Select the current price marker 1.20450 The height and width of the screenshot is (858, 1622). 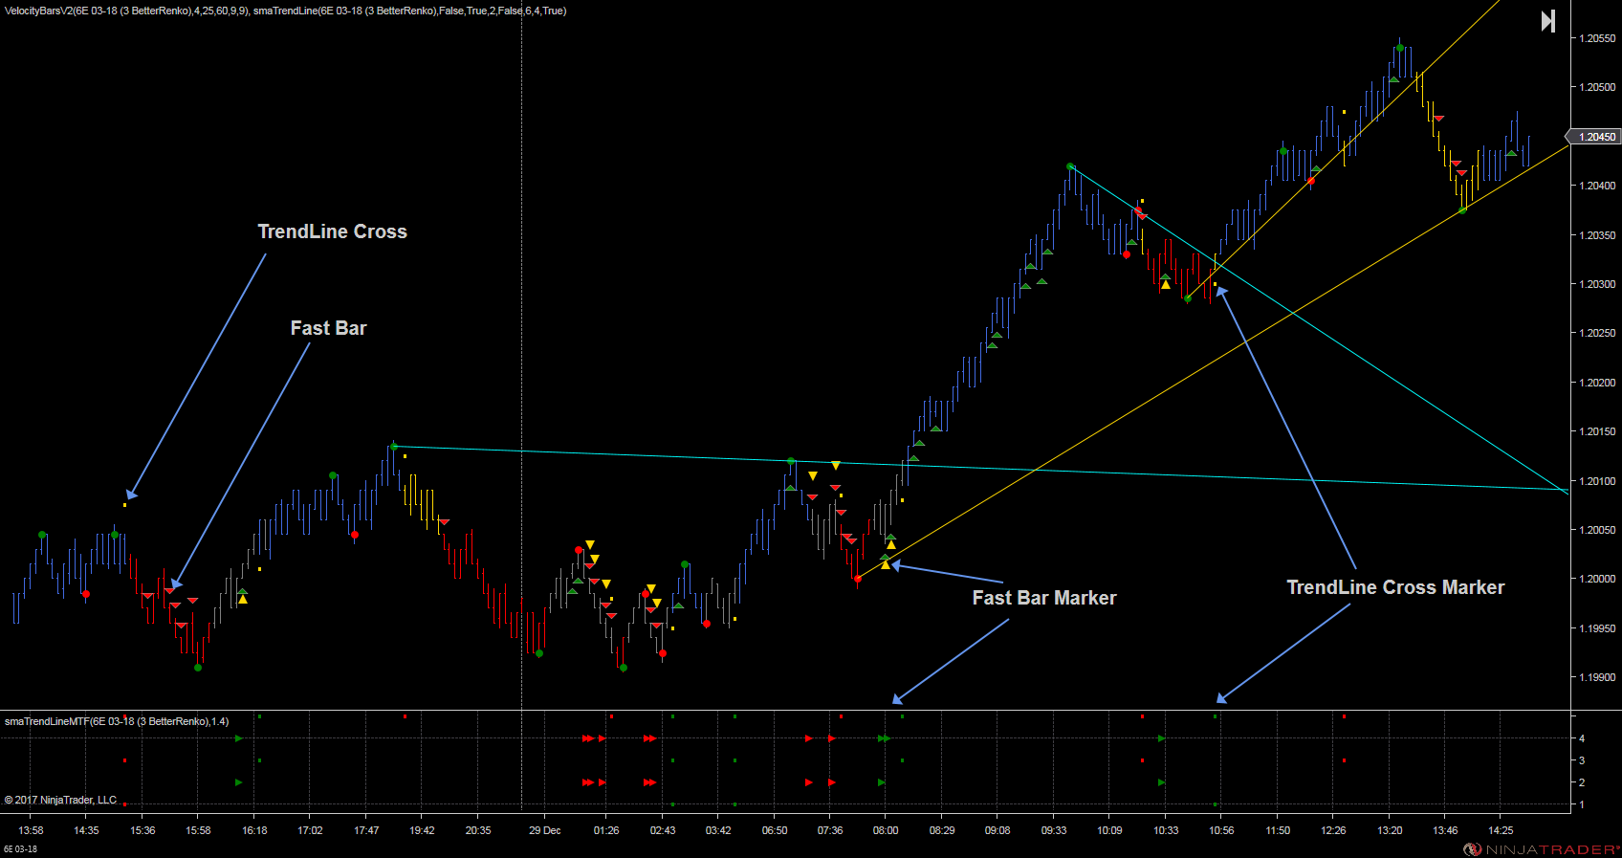pyautogui.click(x=1594, y=137)
